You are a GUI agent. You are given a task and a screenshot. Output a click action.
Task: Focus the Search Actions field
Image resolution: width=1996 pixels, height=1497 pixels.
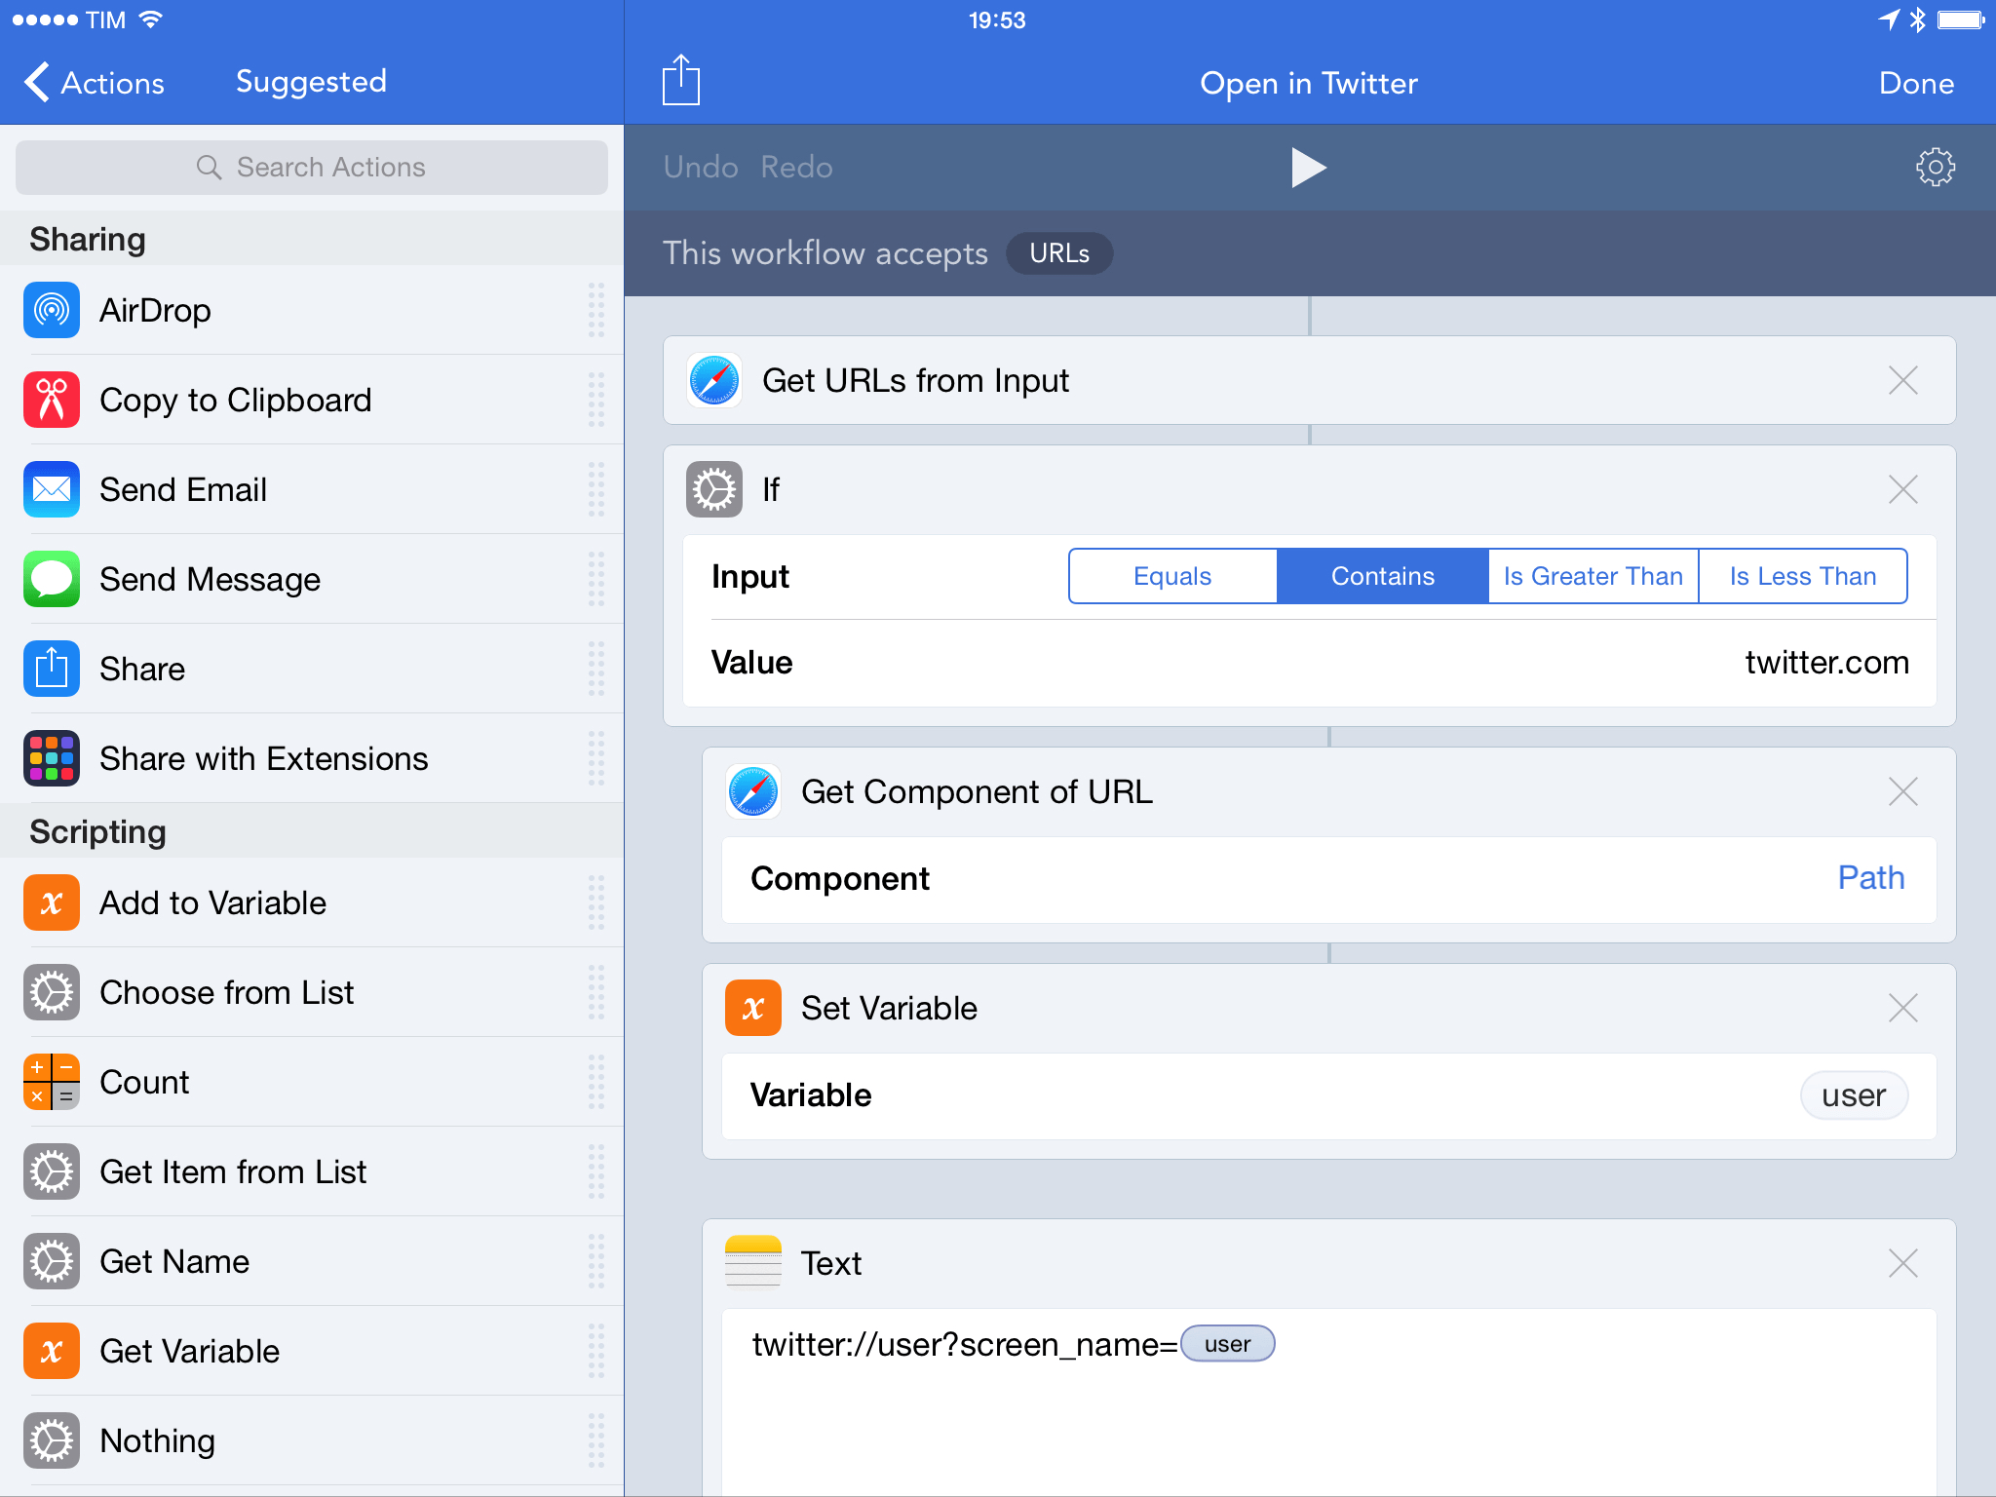pos(312,167)
